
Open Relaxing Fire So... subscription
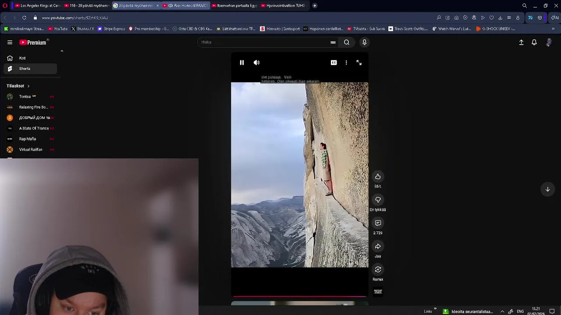click(30, 107)
